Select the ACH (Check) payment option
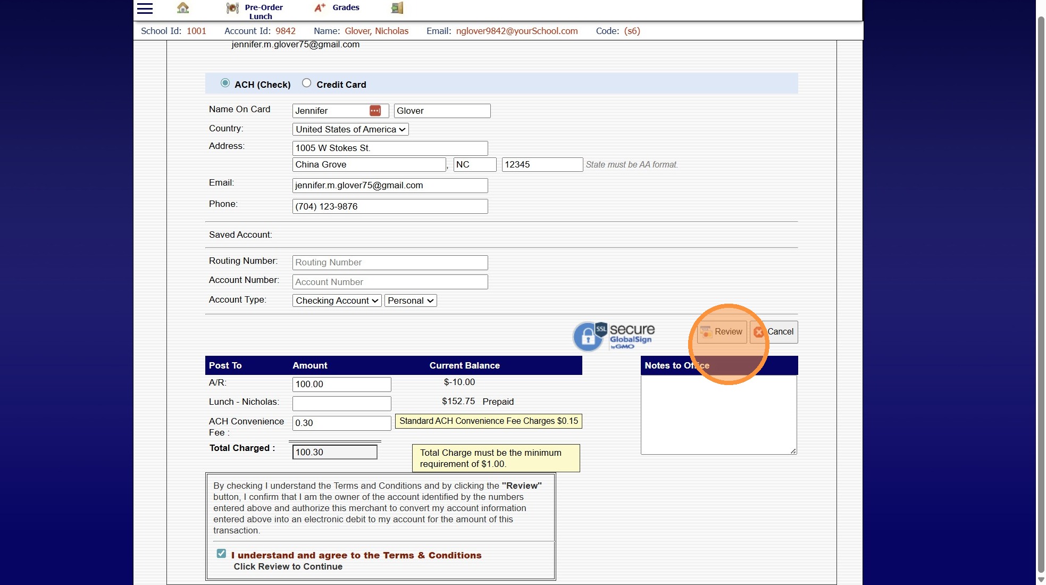The image size is (1046, 585). click(225, 83)
